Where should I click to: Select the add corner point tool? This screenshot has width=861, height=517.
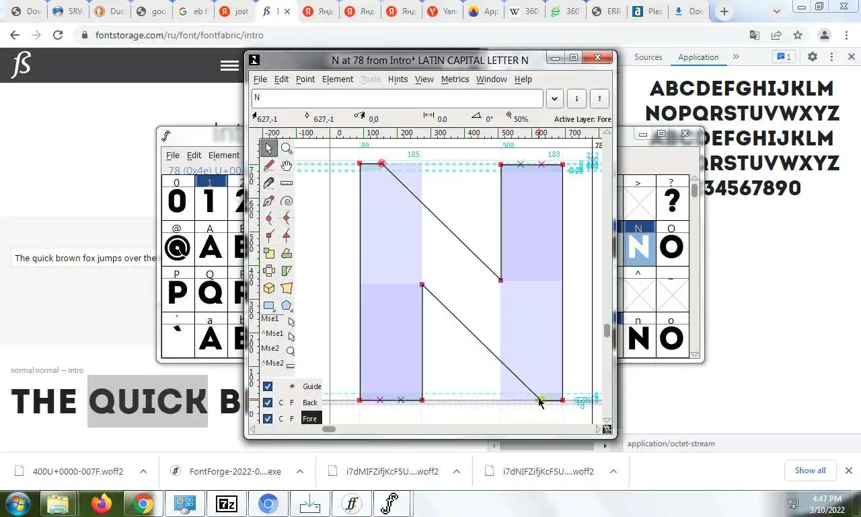tap(269, 236)
